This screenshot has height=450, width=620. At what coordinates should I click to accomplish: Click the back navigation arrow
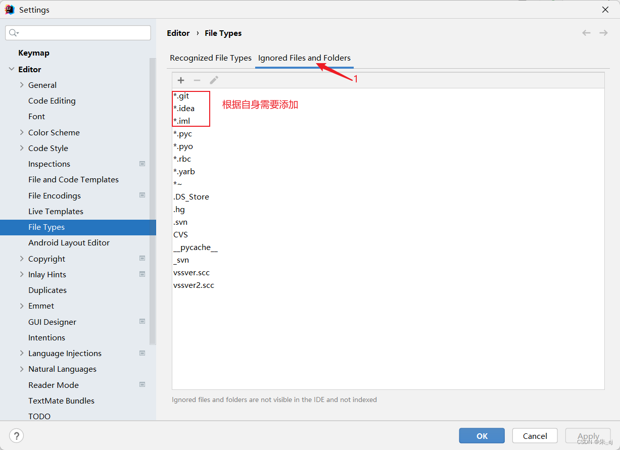(586, 32)
